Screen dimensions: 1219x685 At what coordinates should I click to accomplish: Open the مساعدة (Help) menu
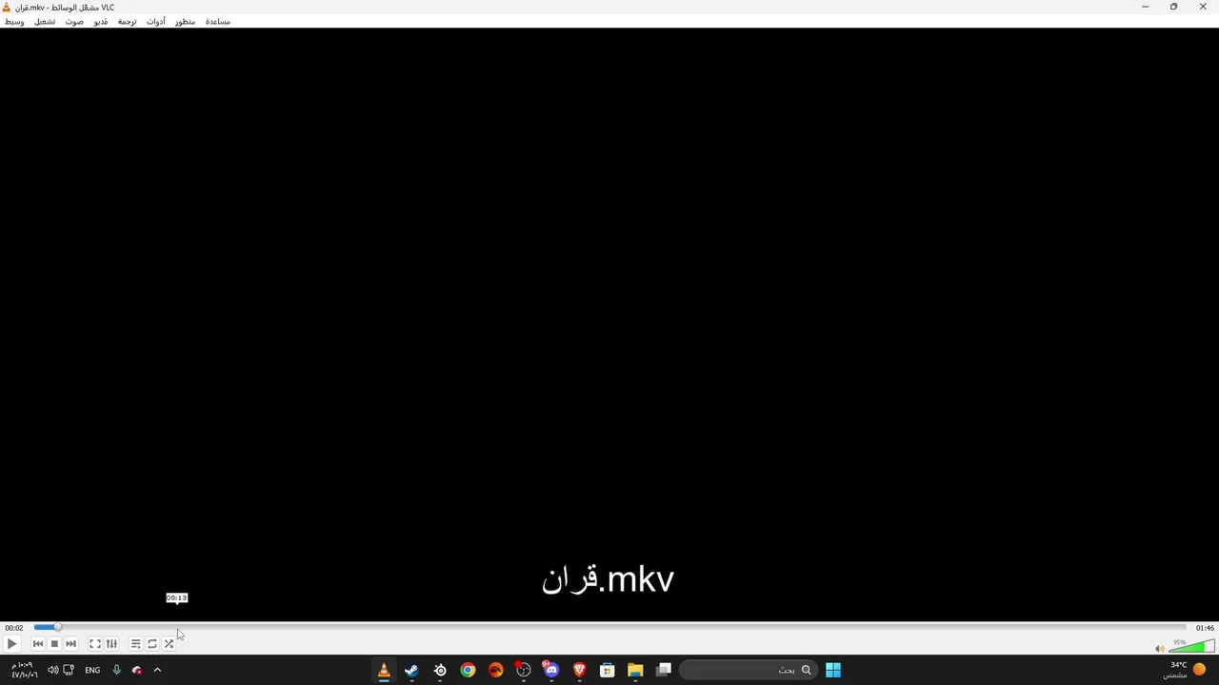tap(217, 21)
